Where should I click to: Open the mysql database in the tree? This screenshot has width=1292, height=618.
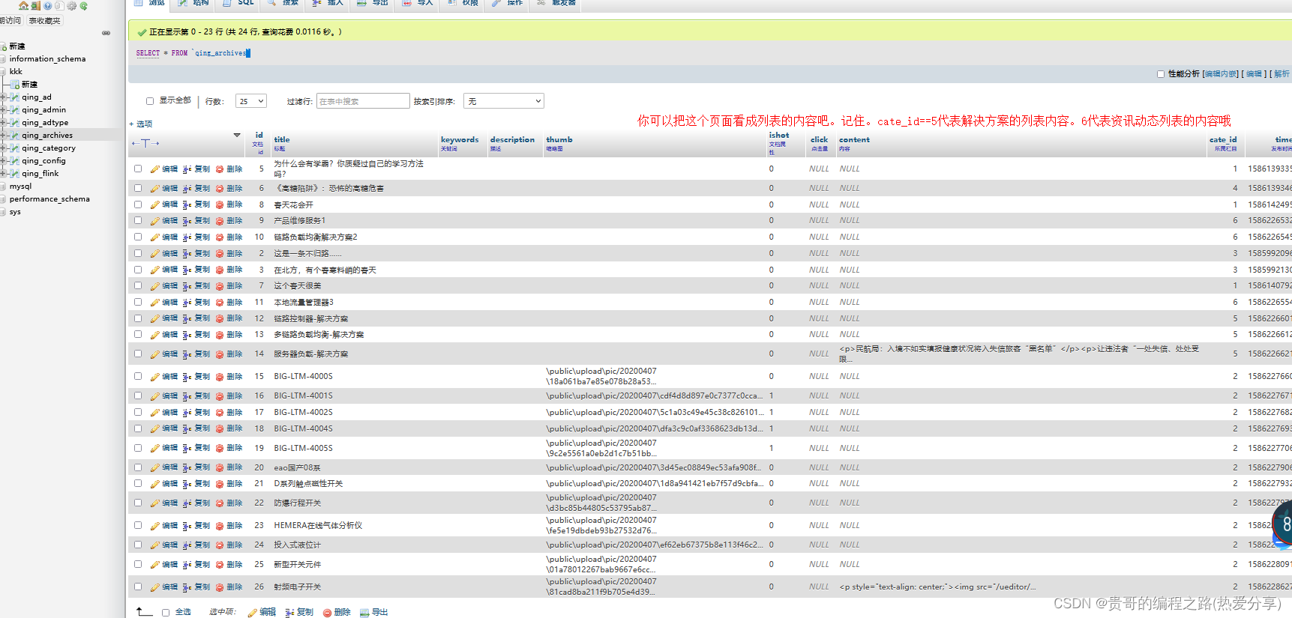pyautogui.click(x=20, y=186)
